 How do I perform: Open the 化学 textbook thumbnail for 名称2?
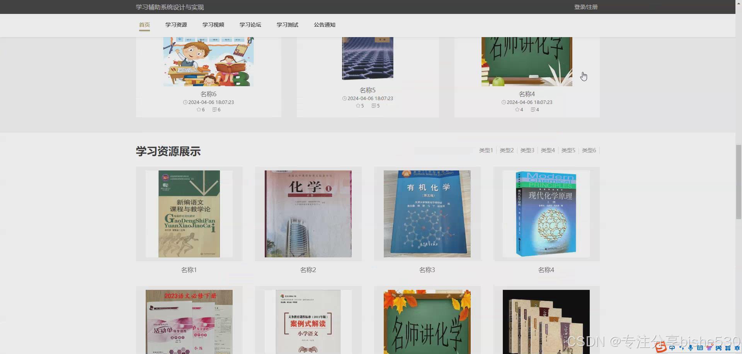[x=308, y=214]
